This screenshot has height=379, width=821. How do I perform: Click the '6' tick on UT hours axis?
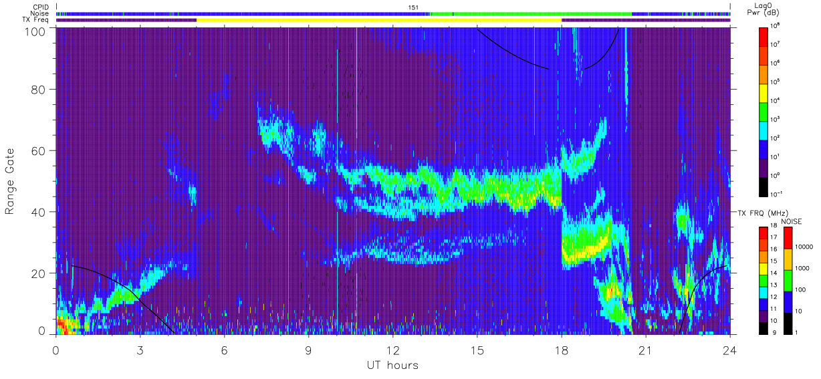tap(225, 350)
